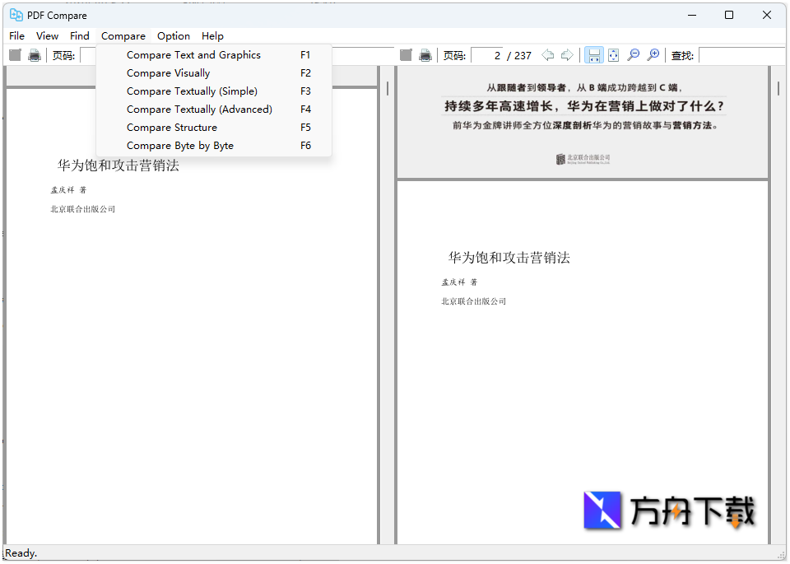Screen dimensions: 790x564
Task: Open the View menu
Action: coord(47,35)
